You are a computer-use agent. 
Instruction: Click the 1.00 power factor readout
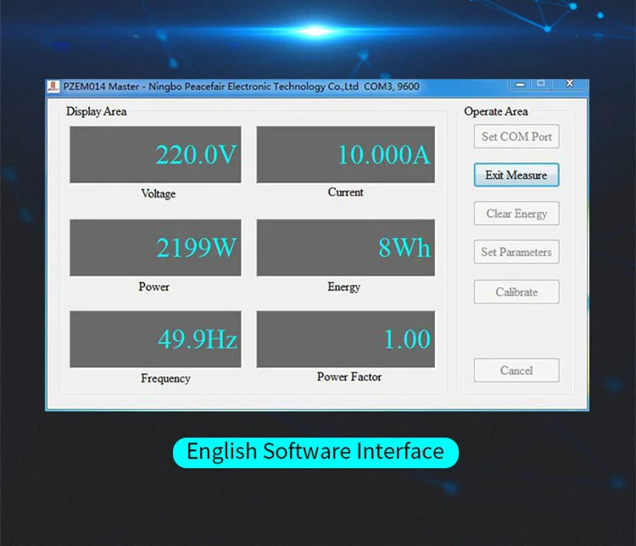[345, 339]
